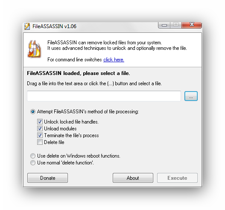Click the disabled maximize window button

(x=176, y=25)
